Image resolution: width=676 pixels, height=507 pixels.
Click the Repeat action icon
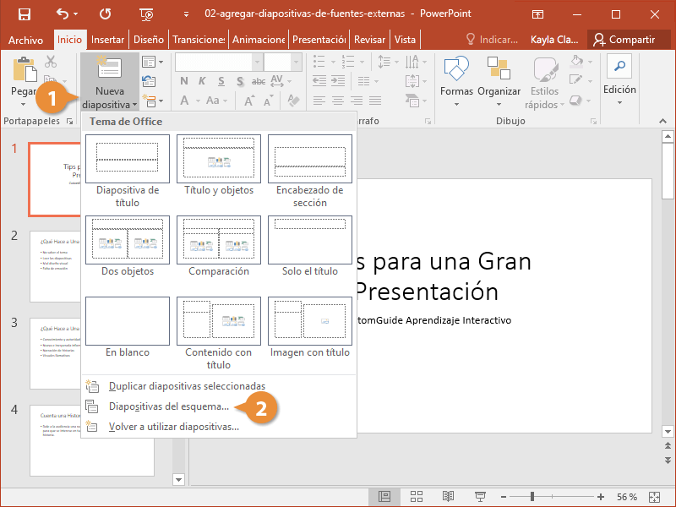tap(105, 14)
